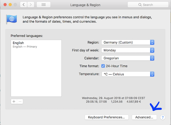The image size is (171, 125).
Task: Close the Language & Region window
Action: (5, 5)
